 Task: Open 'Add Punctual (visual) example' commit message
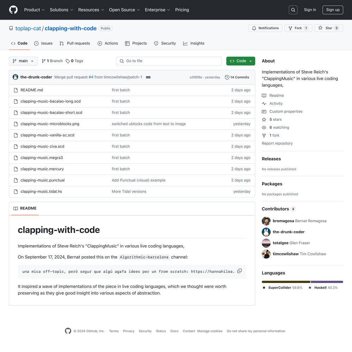138,180
